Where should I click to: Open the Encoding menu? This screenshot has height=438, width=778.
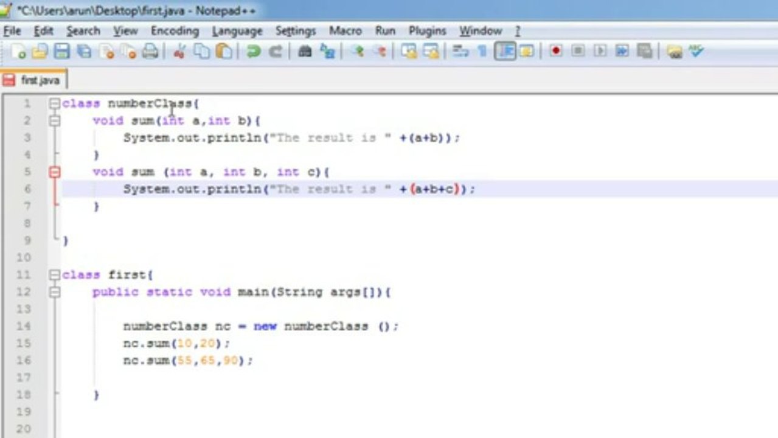[175, 31]
